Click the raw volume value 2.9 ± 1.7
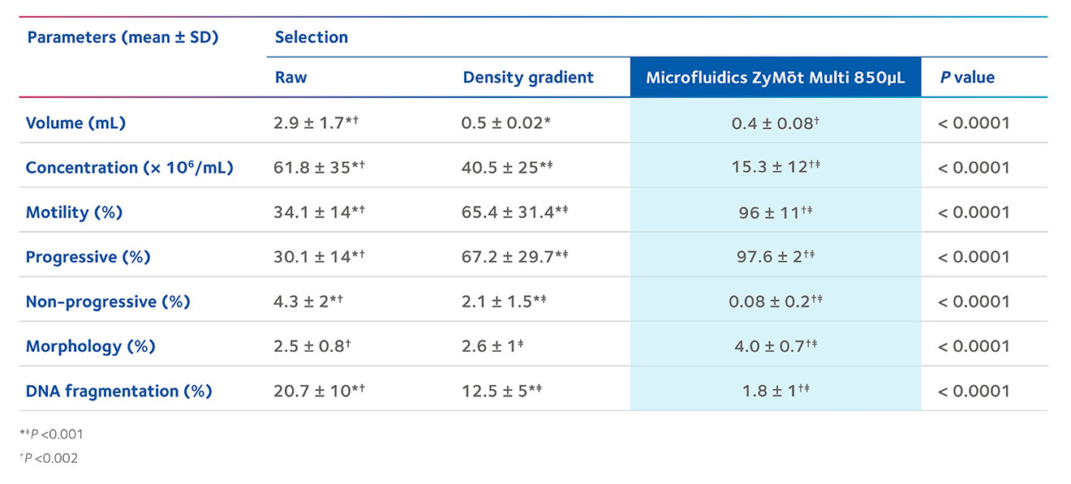 315,123
